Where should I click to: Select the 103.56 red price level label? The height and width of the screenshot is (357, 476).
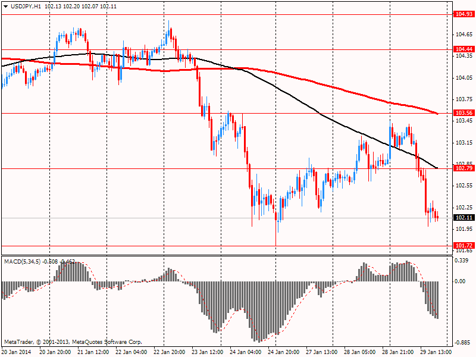[464, 113]
